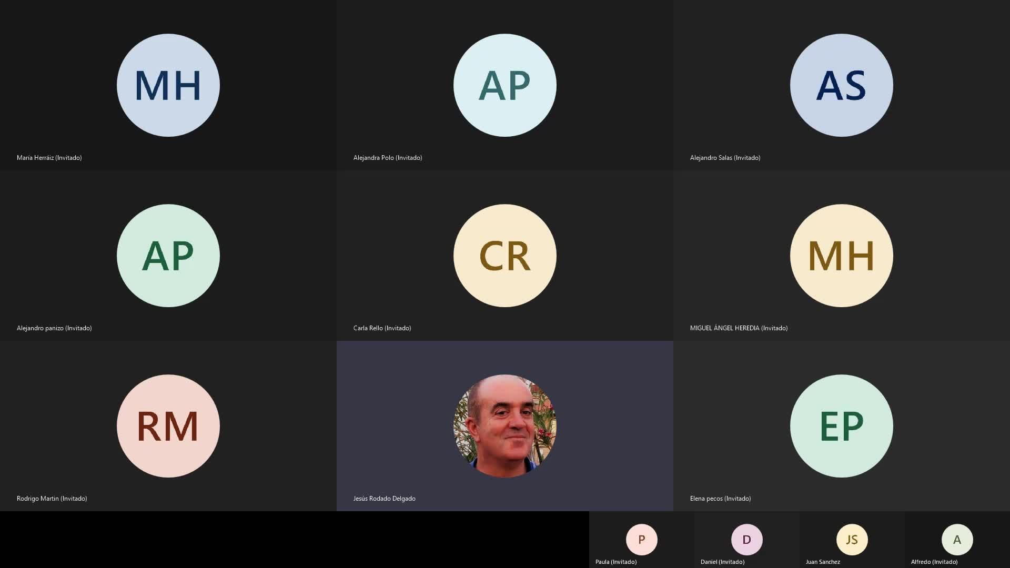Select Miguel Ángel Heredia's yellow MH avatar
Screen dimensions: 1010x568
842,256
